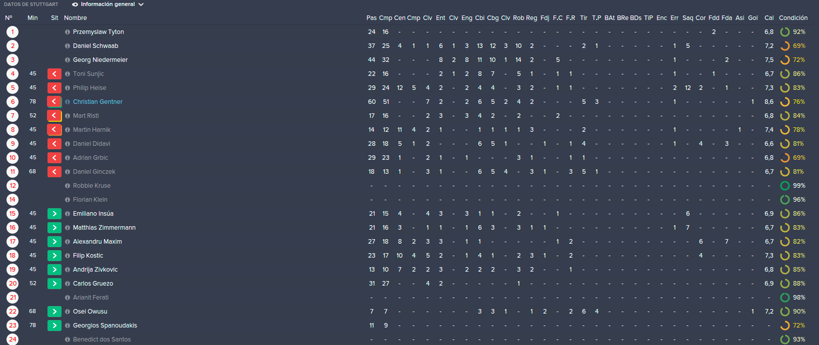
Task: Click shirt number 9 badge for Daniel Didavi
Action: click(x=12, y=144)
